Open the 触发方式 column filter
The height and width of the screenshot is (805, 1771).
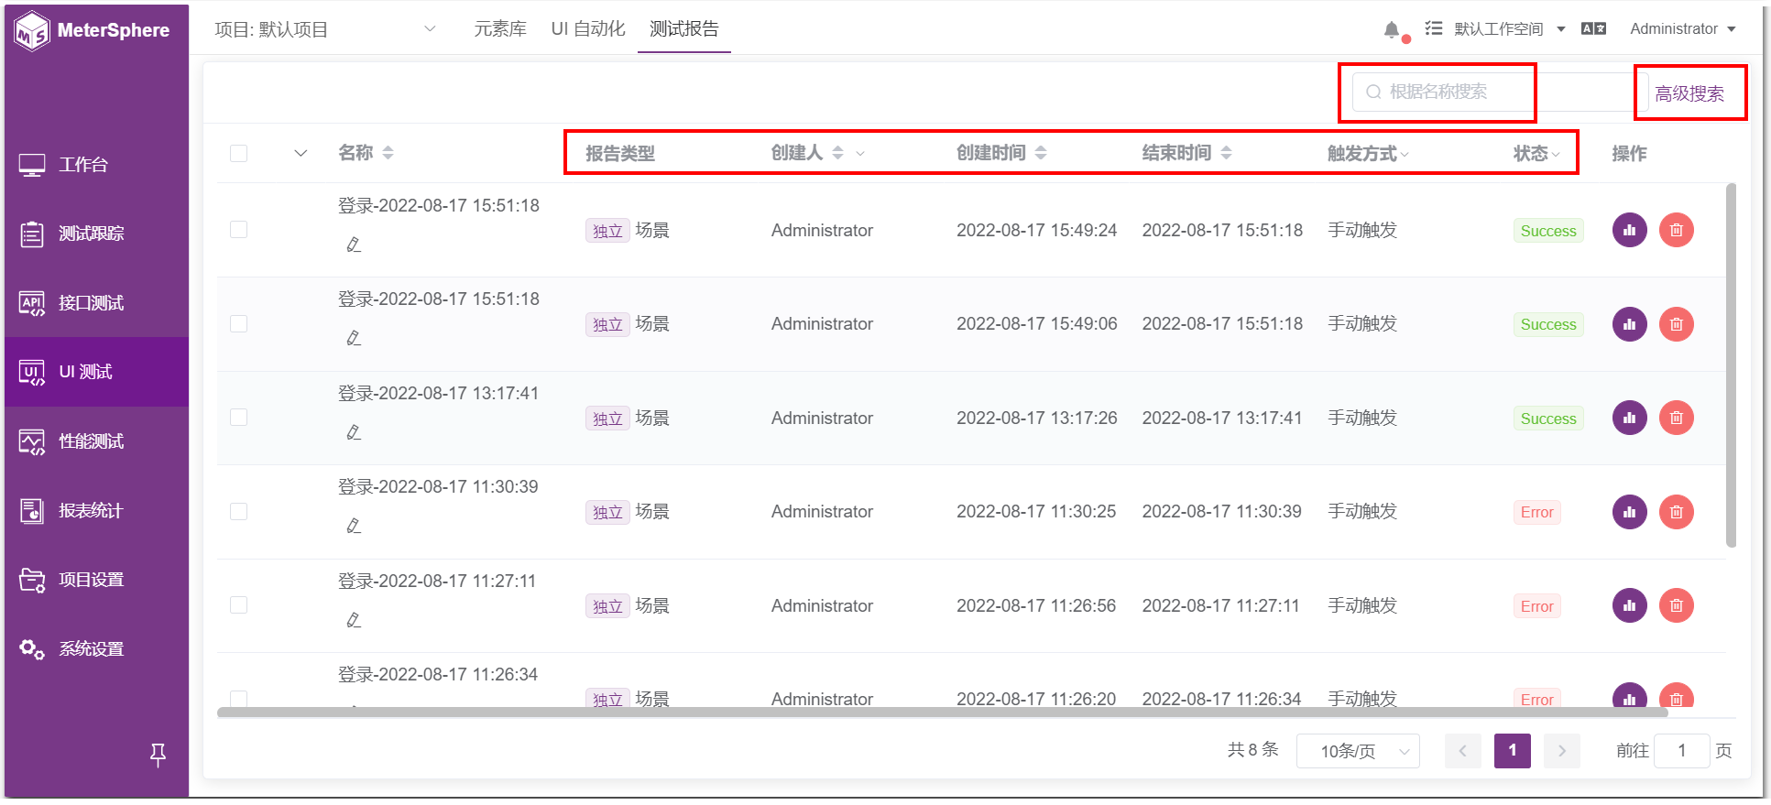(1405, 154)
